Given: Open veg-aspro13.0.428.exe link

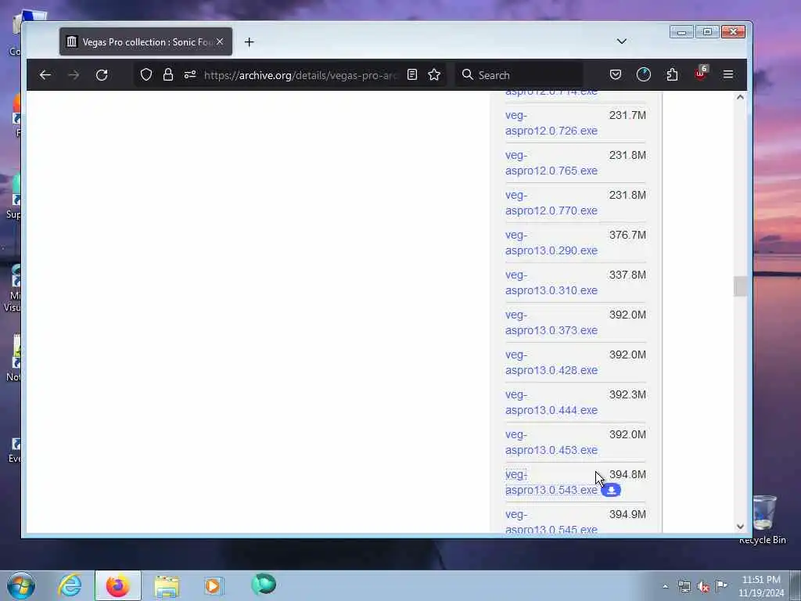Looking at the screenshot, I should coord(551,362).
